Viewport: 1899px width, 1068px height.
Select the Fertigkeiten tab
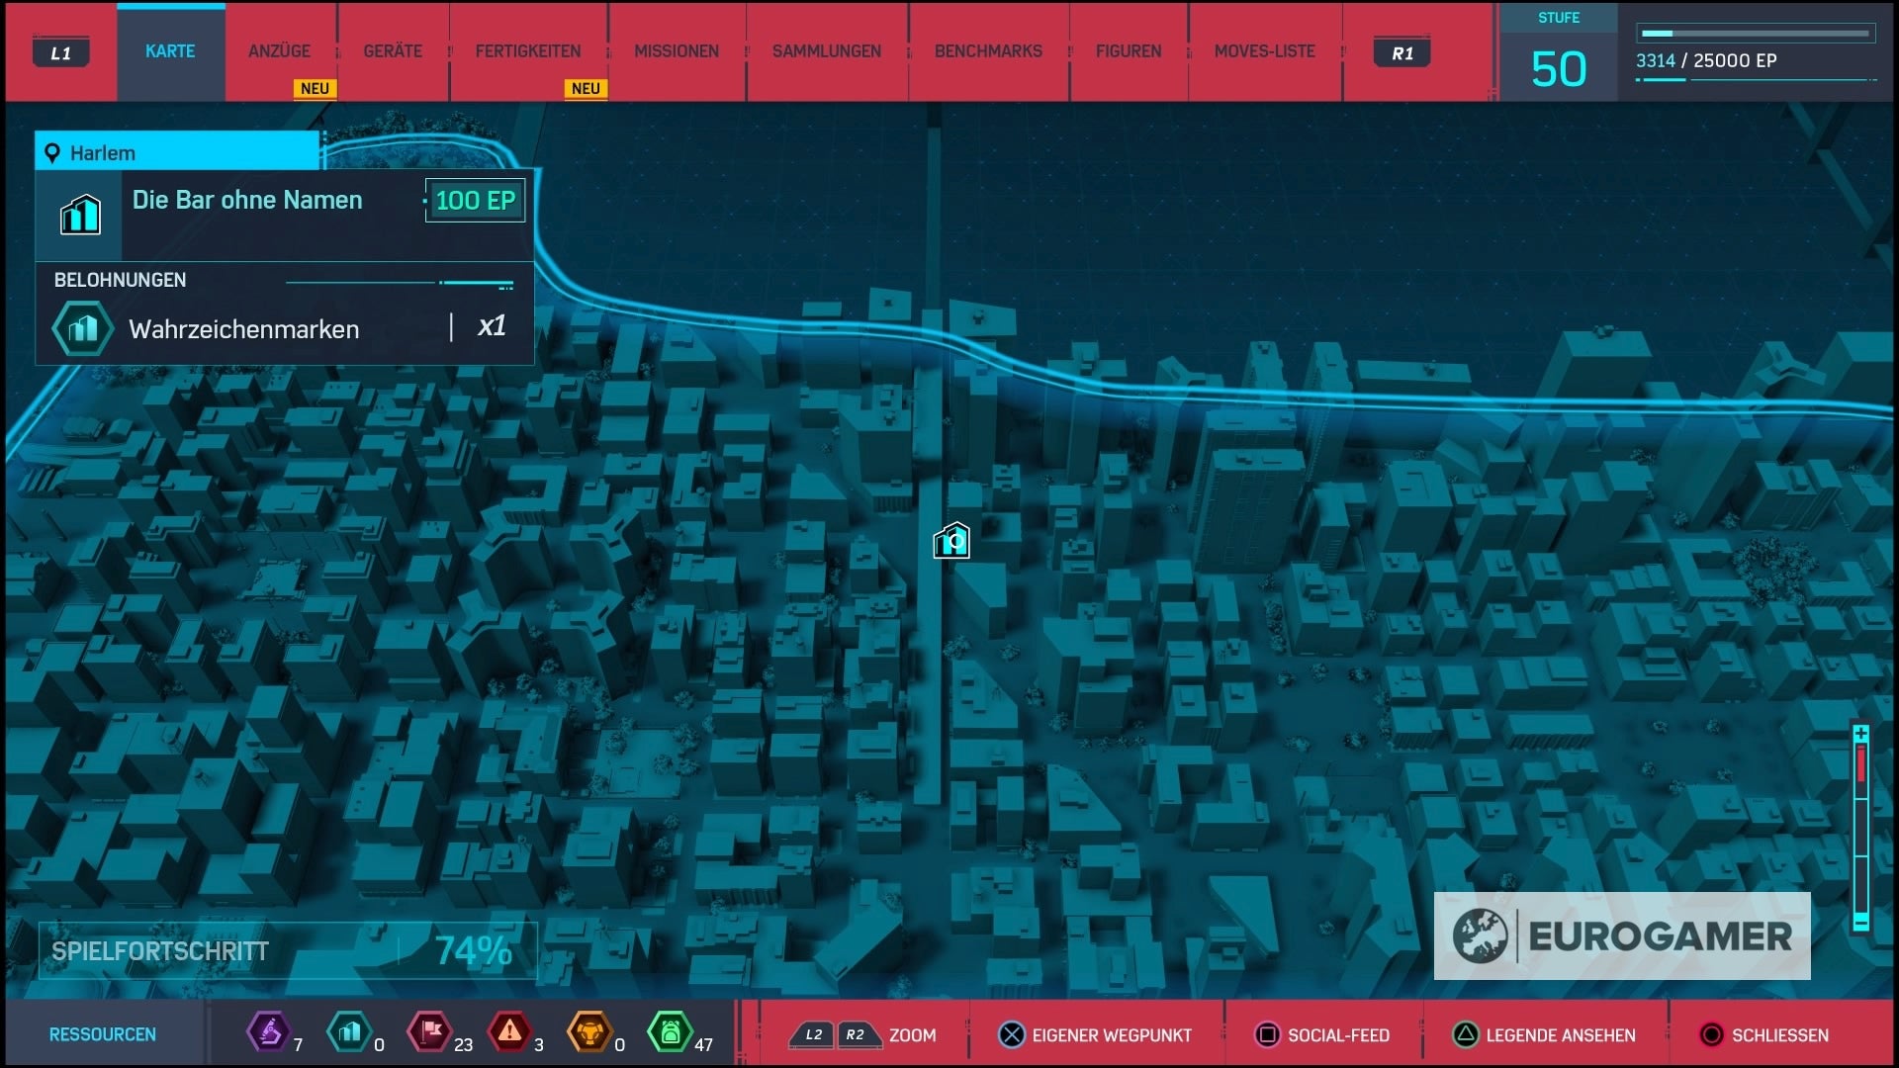pos(528,51)
